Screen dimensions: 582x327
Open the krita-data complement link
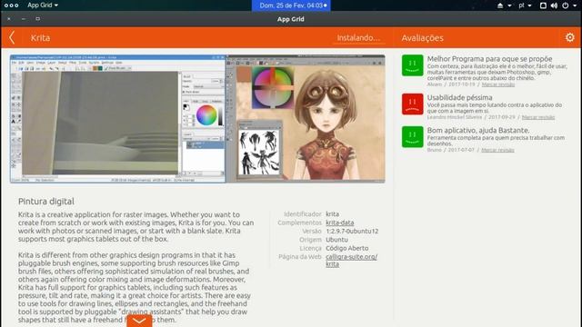[339, 223]
